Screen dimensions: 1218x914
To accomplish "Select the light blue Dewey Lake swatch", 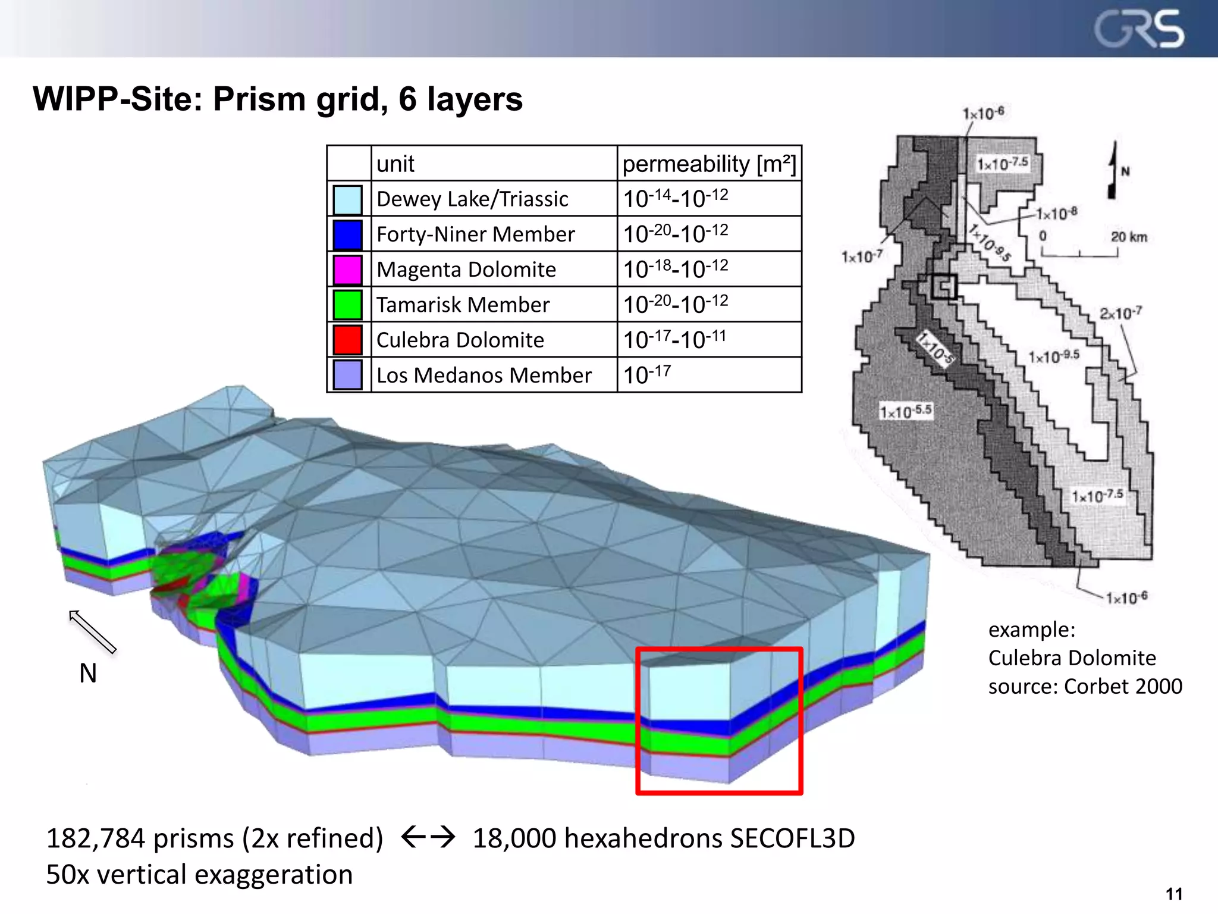I will pos(348,199).
